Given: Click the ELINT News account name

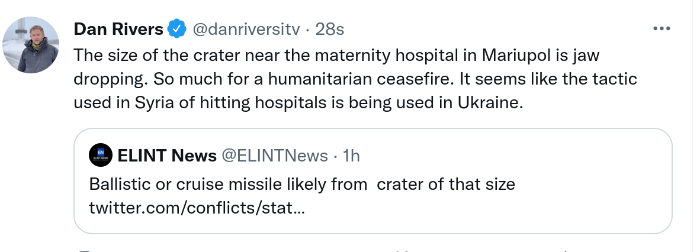Looking at the screenshot, I should [167, 156].
